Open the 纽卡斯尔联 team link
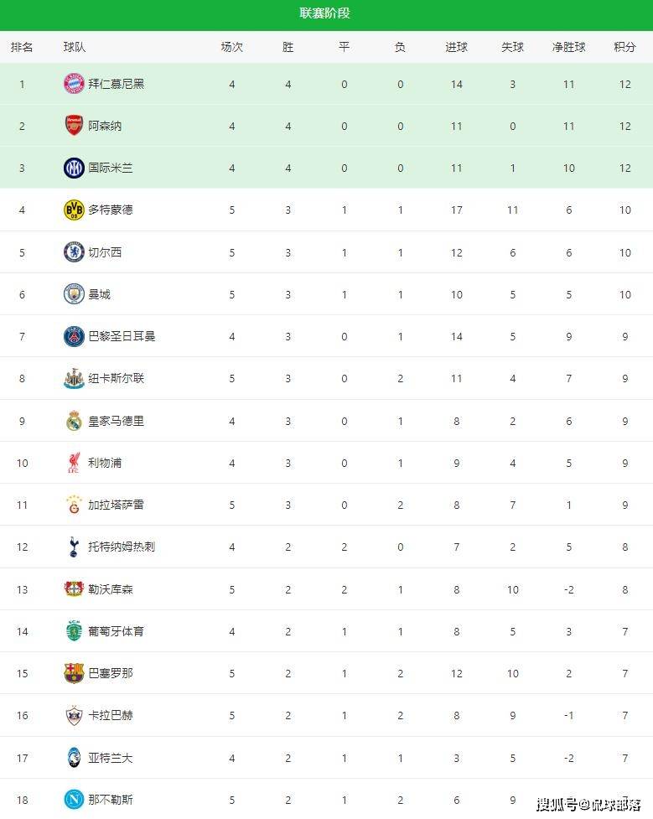This screenshot has width=653, height=819. coord(116,378)
